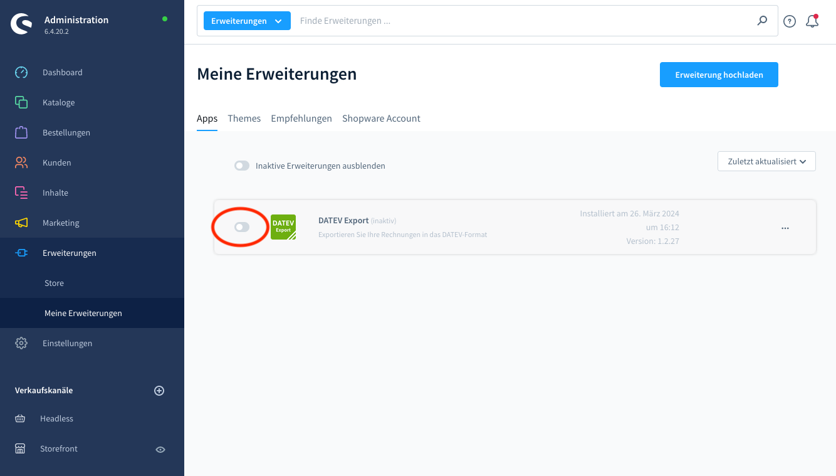This screenshot has height=476, width=836.
Task: Click the Storefront shop icon
Action: (x=20, y=448)
